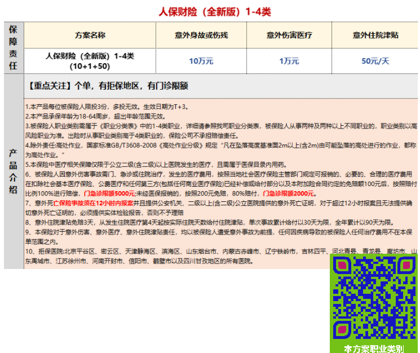The width and height of the screenshot is (420, 353).
Task: Click red text 门急诊限额2000元
Action: click(289, 193)
